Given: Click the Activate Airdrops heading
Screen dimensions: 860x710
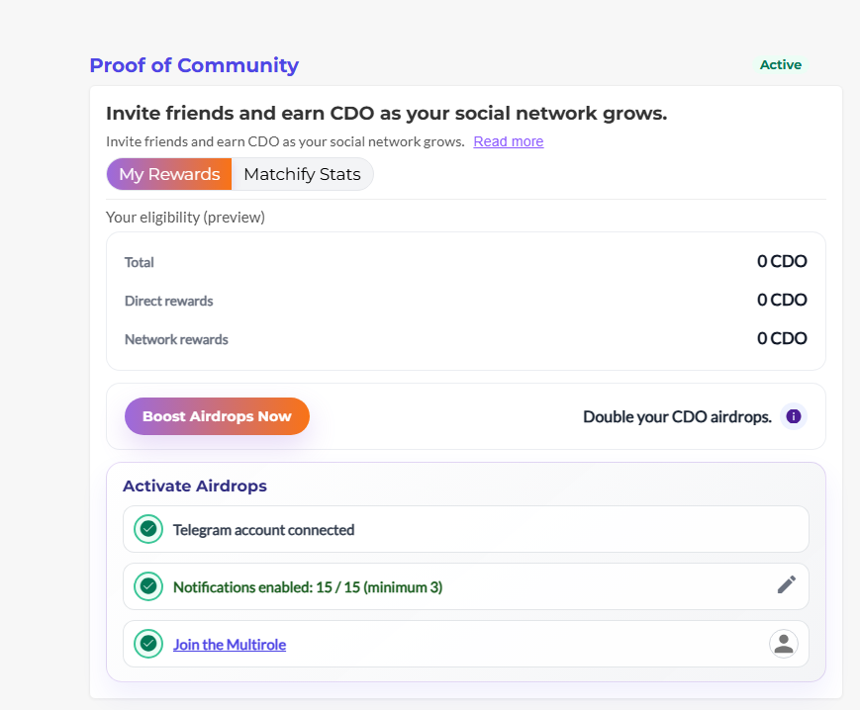Looking at the screenshot, I should (x=194, y=486).
